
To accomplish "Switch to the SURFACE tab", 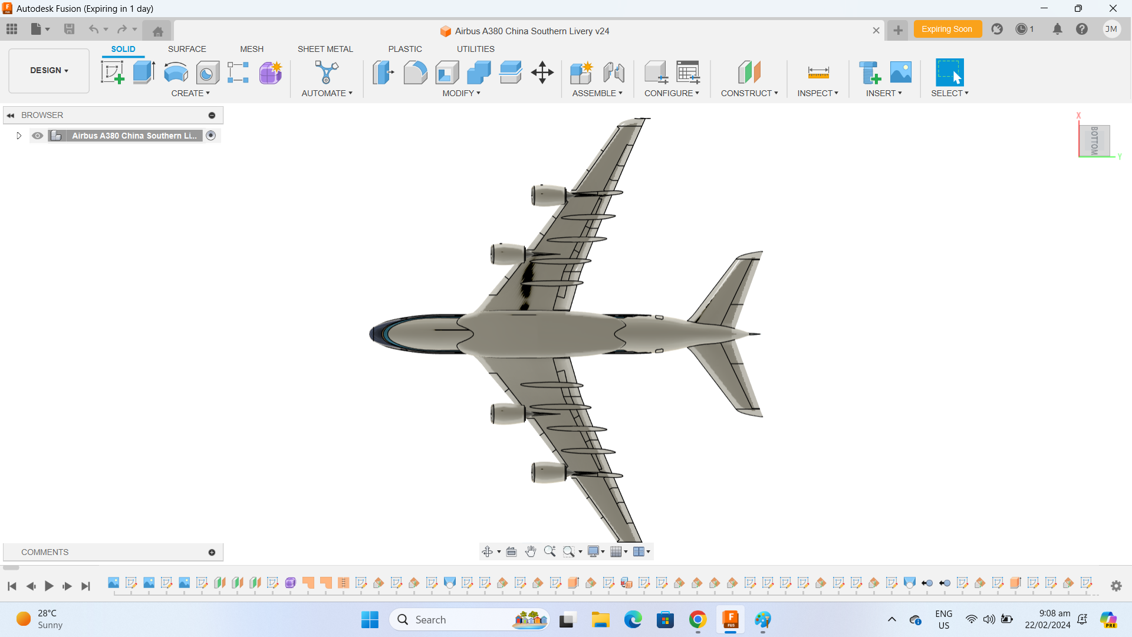I will click(x=187, y=49).
